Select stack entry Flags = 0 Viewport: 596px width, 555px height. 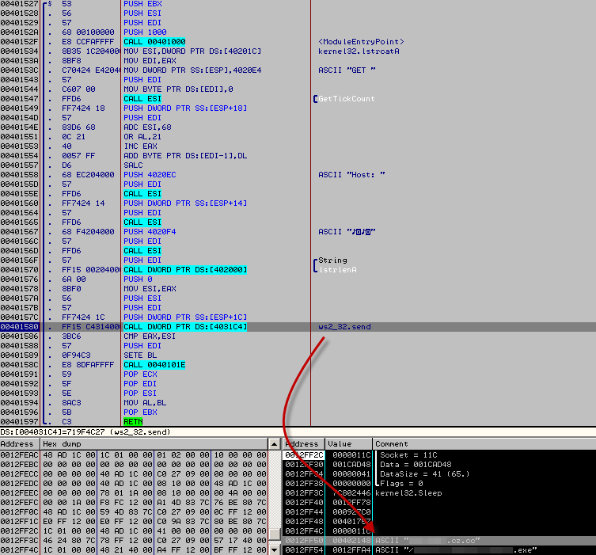[x=439, y=484]
